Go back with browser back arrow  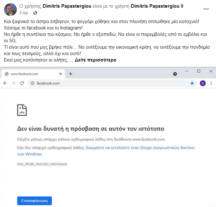(x=5, y=83)
